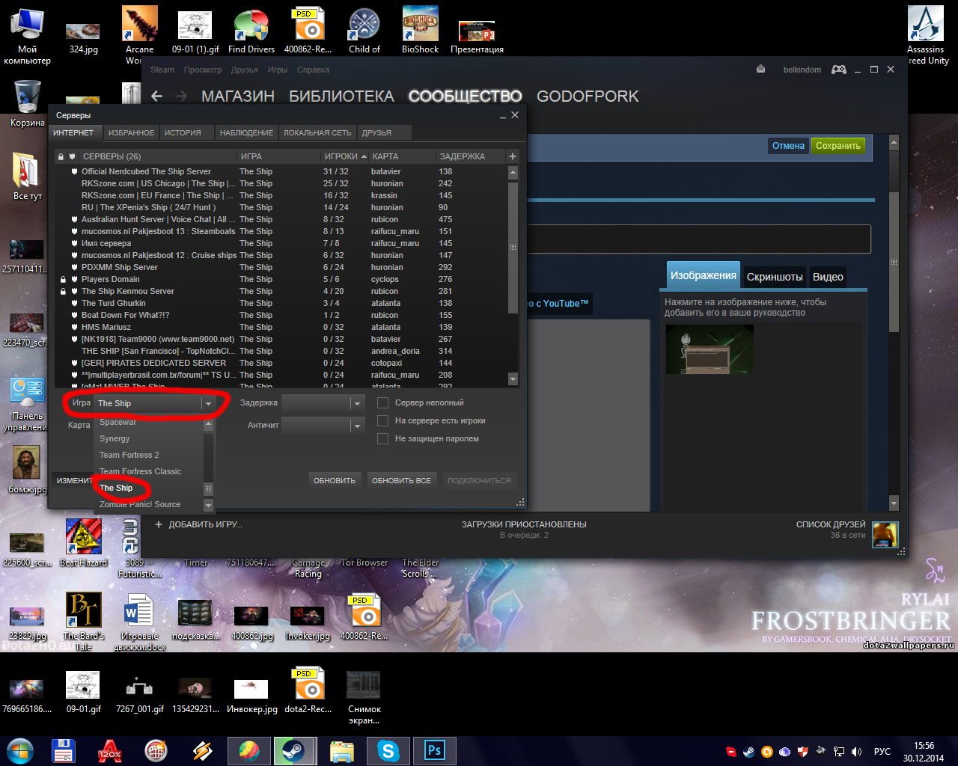Click the volume icon in system tray
The height and width of the screenshot is (766, 958).
point(856,751)
